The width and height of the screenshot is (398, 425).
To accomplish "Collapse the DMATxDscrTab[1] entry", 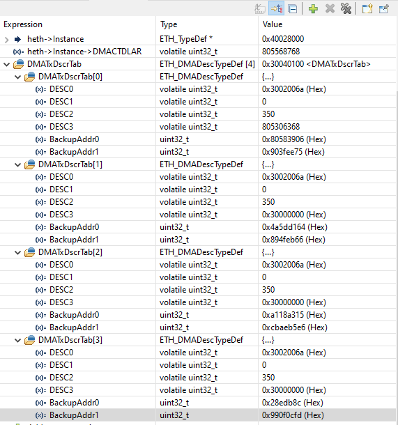I will point(18,165).
